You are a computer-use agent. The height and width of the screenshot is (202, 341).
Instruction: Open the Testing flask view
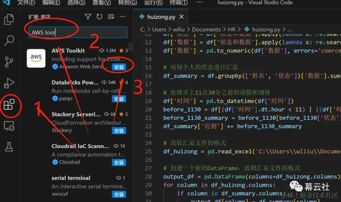[x=9, y=147]
